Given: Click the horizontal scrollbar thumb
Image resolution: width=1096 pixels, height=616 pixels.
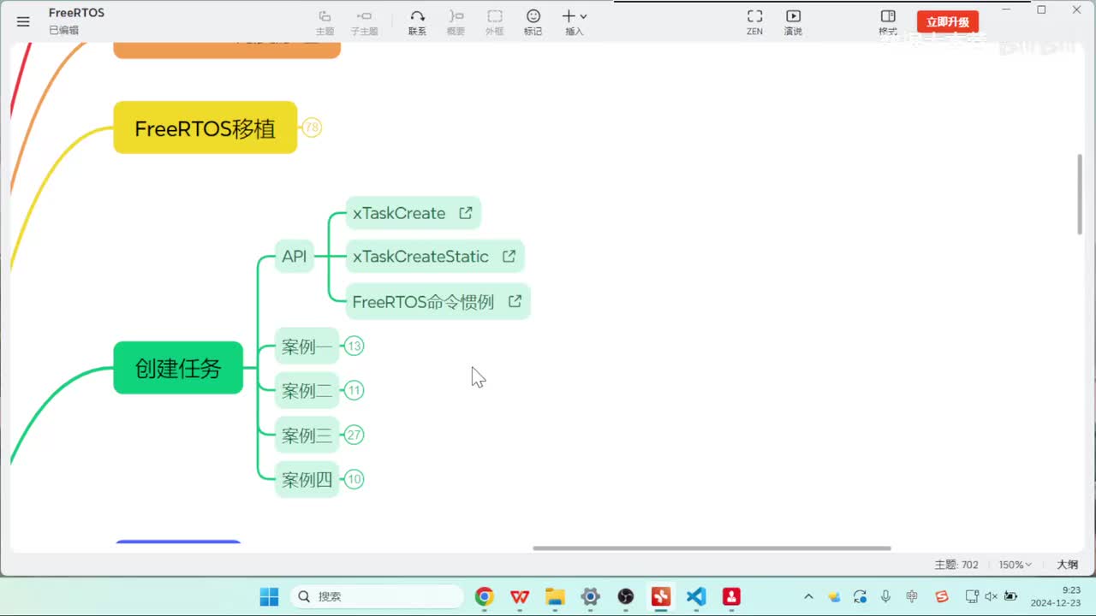Looking at the screenshot, I should [x=712, y=548].
